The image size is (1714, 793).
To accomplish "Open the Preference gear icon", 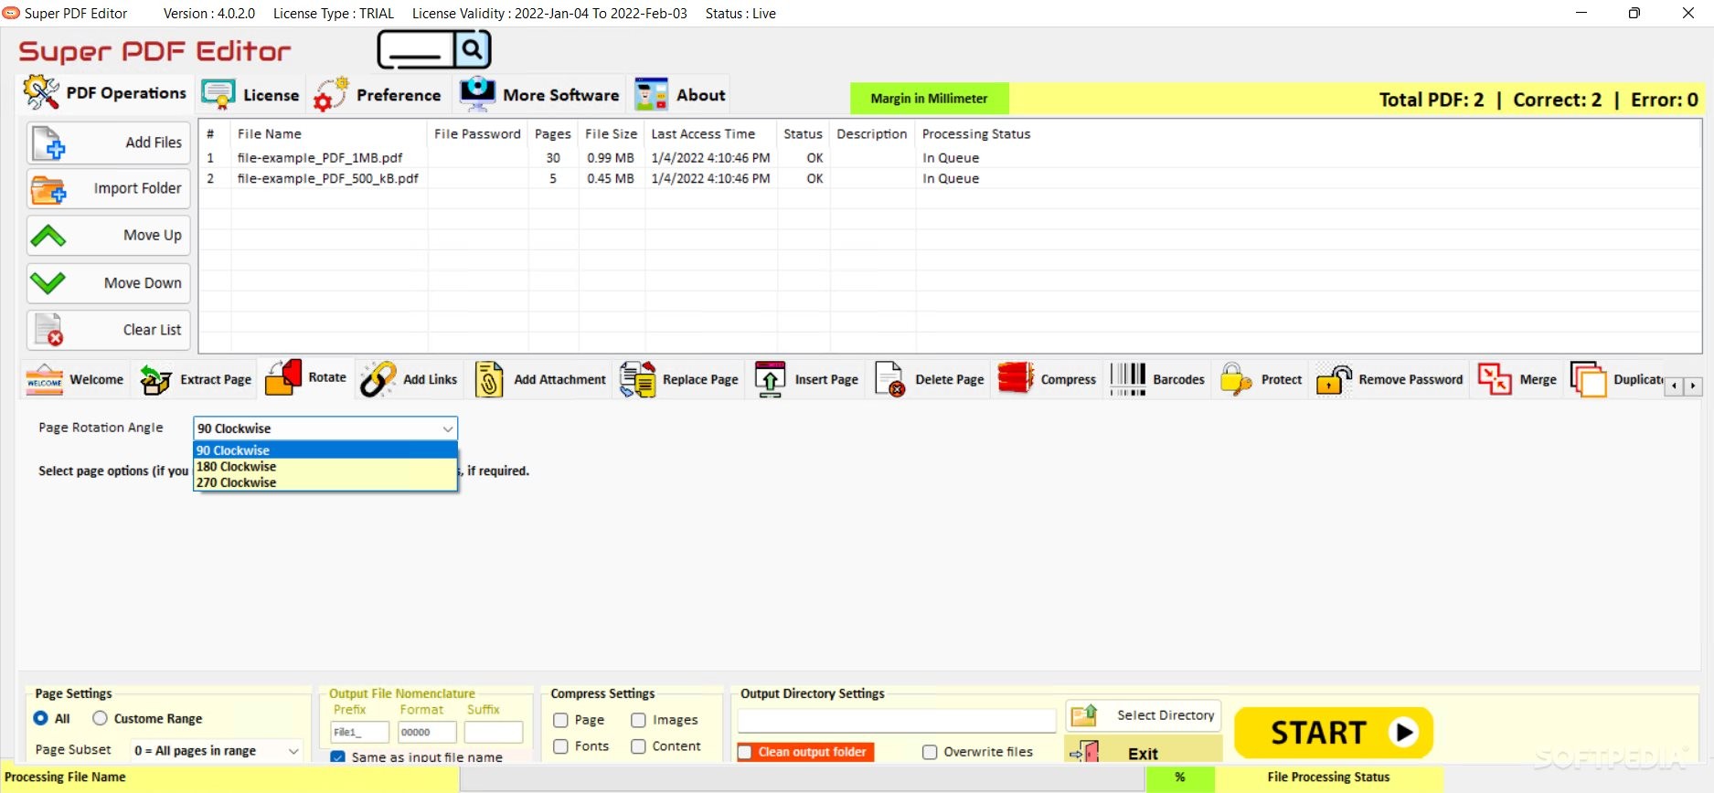I will pyautogui.click(x=330, y=94).
